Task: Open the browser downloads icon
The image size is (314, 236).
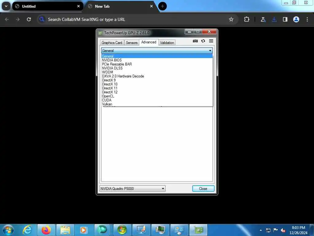Action: (x=274, y=19)
